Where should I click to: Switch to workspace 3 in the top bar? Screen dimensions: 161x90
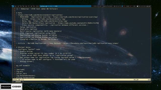coord(18,6)
